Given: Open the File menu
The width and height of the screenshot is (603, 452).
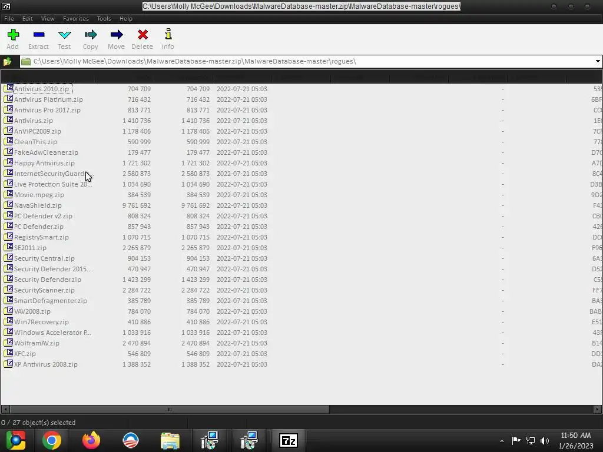Looking at the screenshot, I should coord(9,18).
